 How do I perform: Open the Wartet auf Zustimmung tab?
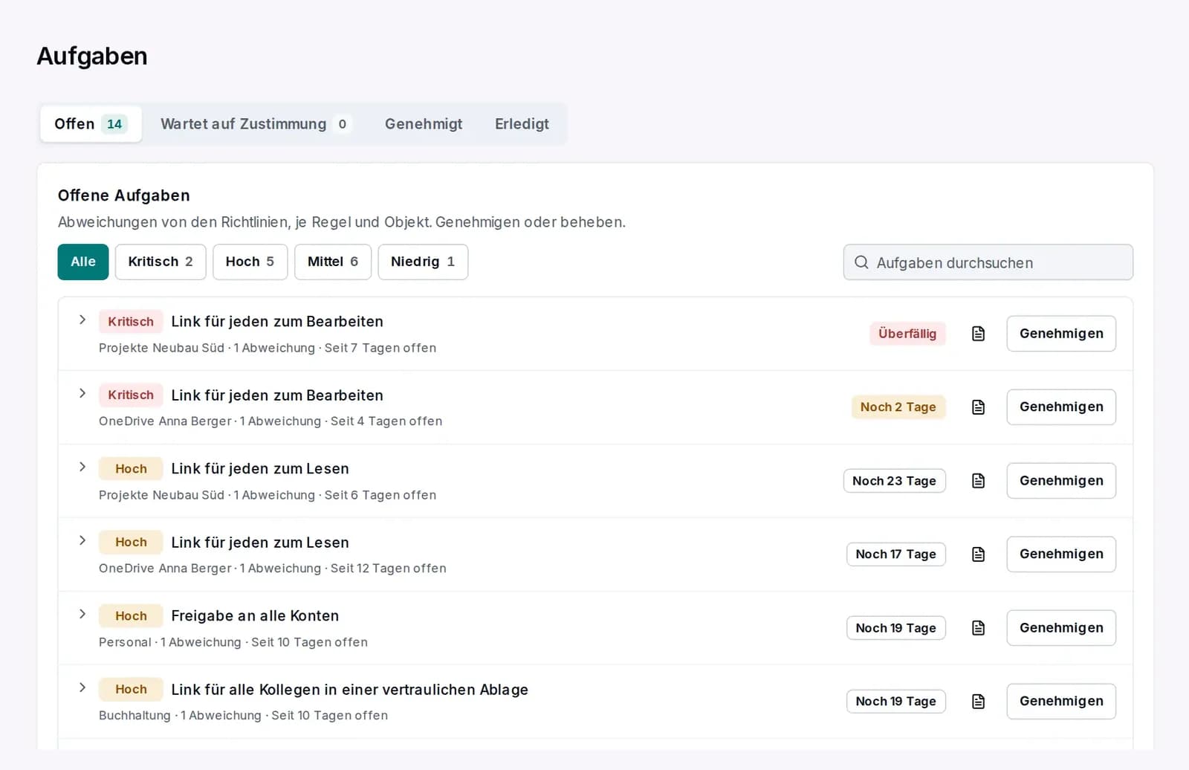coord(255,124)
